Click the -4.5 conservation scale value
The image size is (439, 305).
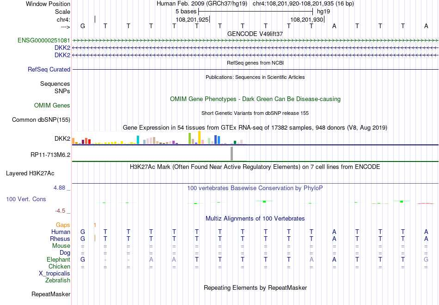click(60, 211)
